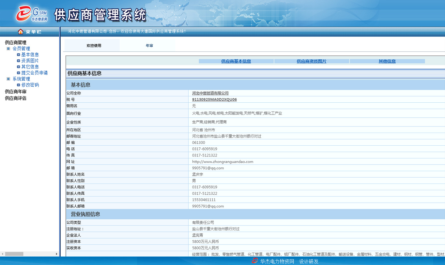Click the red logo icon in the footer
Viewport: 445px width, 265px height.
[x=254, y=261]
